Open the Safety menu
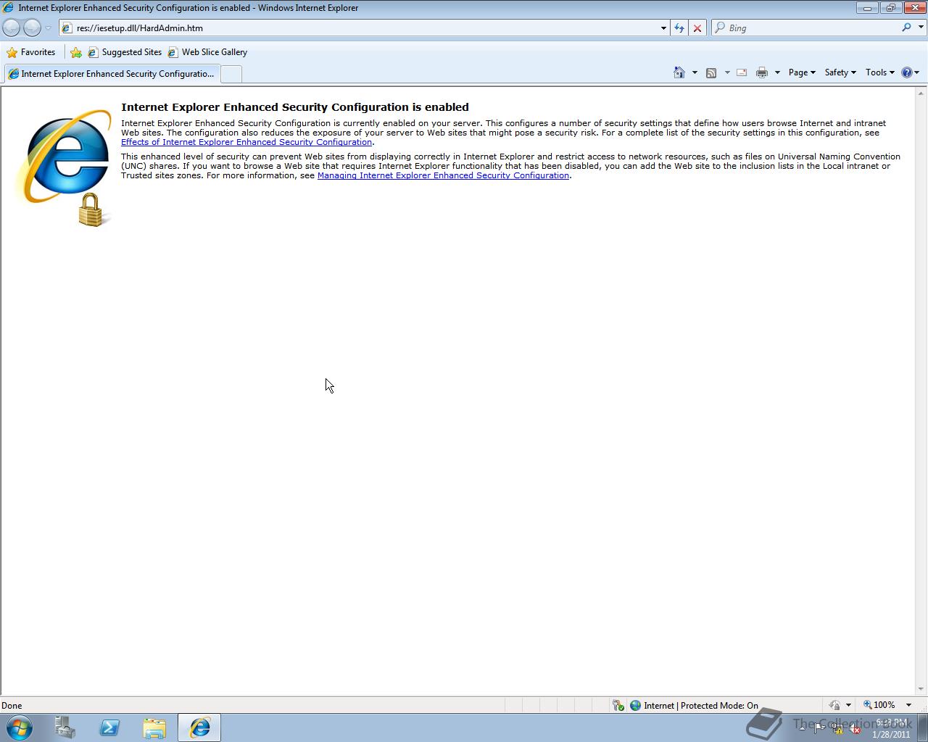This screenshot has height=742, width=928. pos(840,72)
